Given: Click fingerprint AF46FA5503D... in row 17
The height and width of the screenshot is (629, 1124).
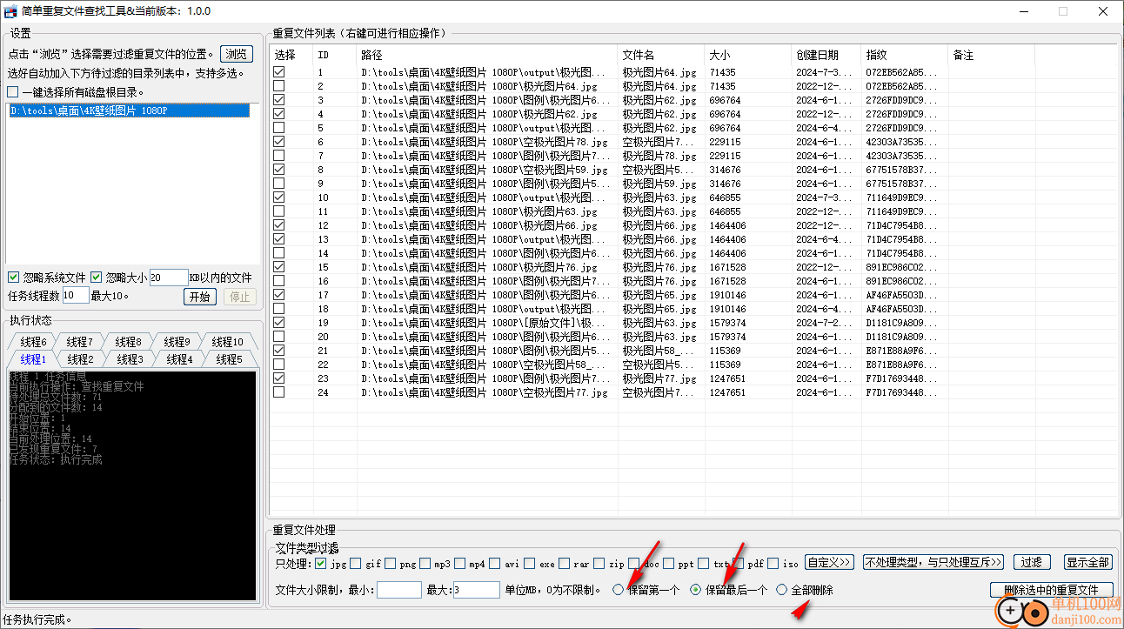Looking at the screenshot, I should click(901, 296).
